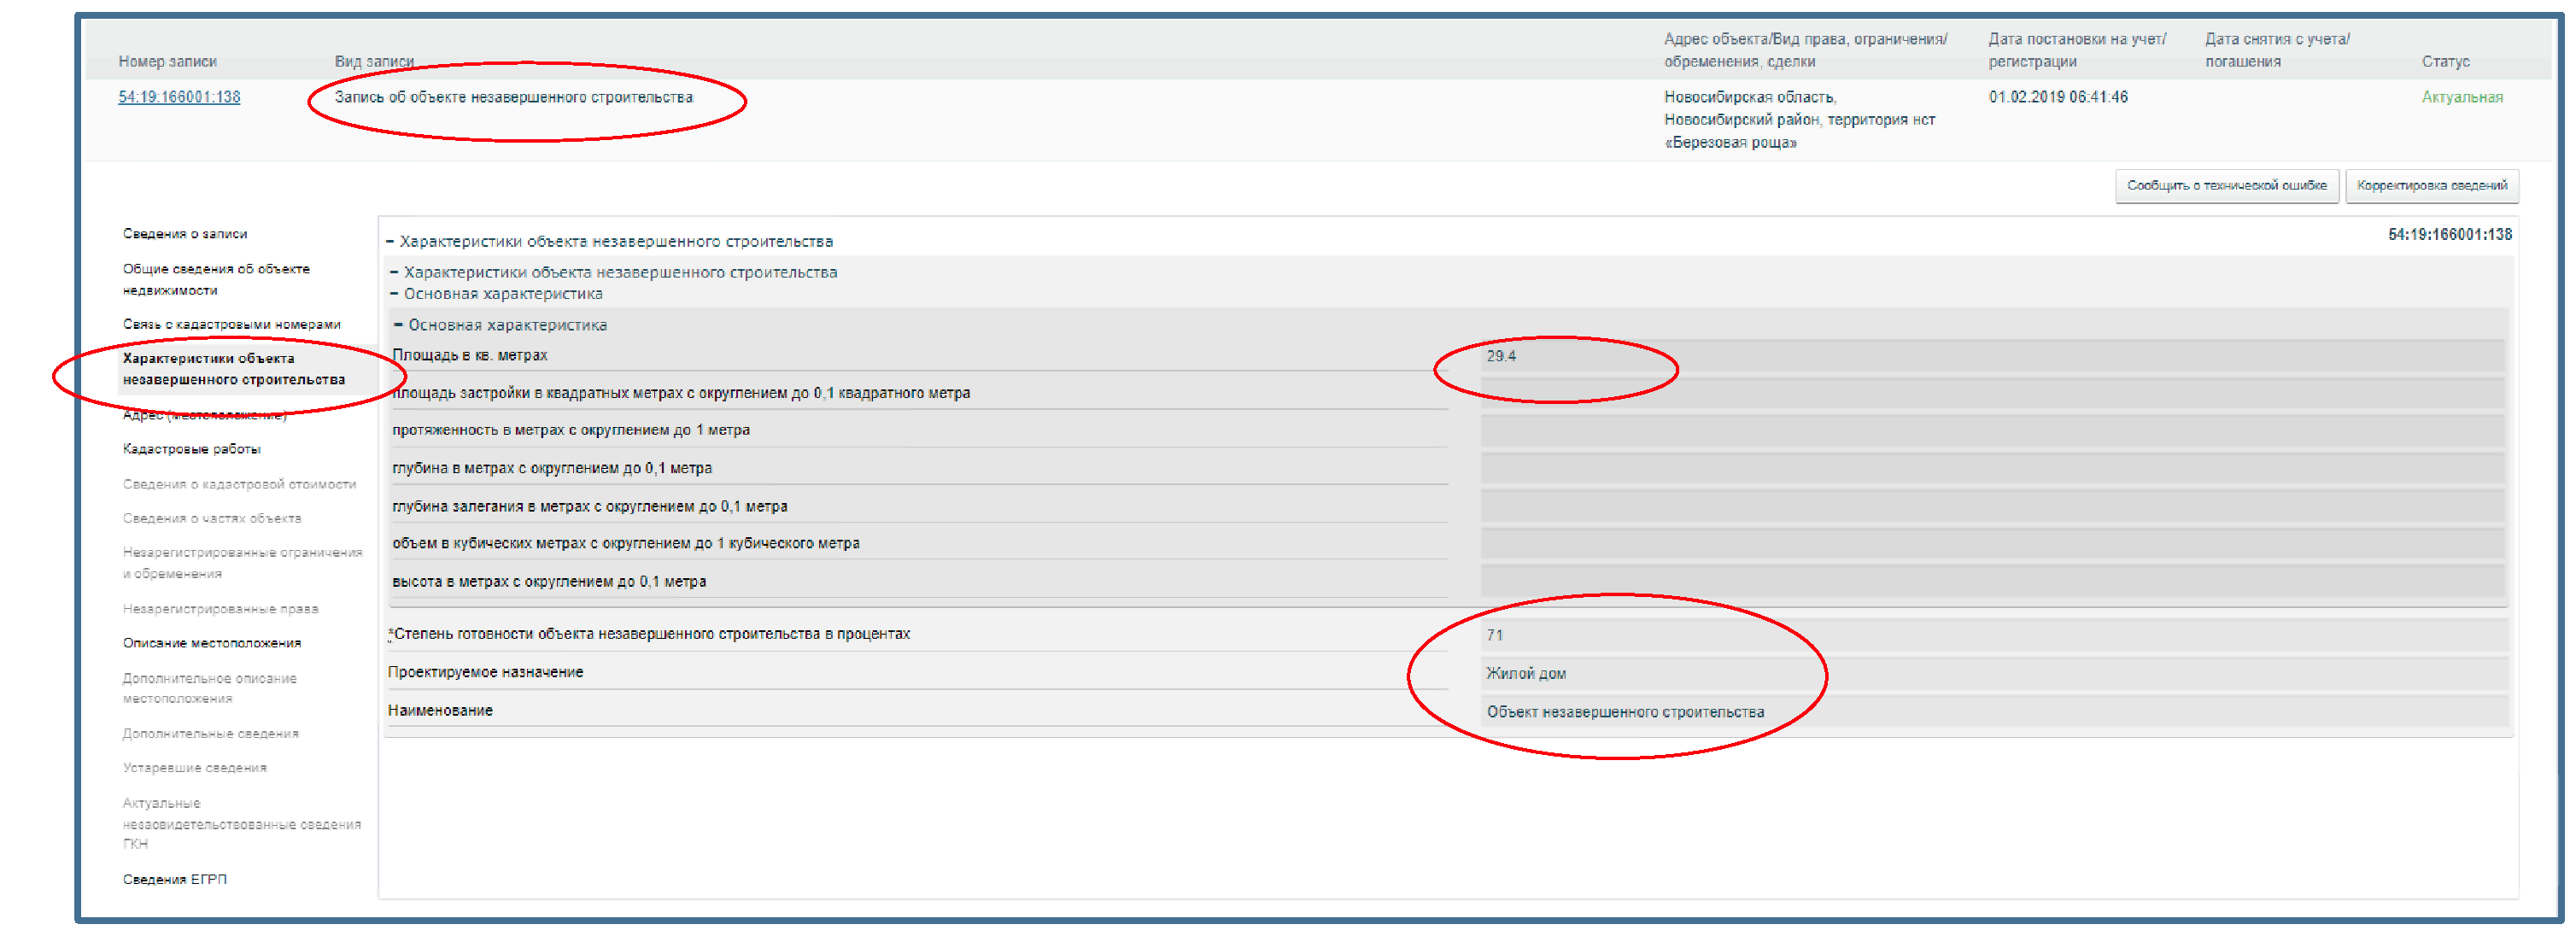Viewport: 2576px width, 942px height.
Task: Open 'Незарегистрированные ограничения и обременения' item
Action: click(x=242, y=563)
